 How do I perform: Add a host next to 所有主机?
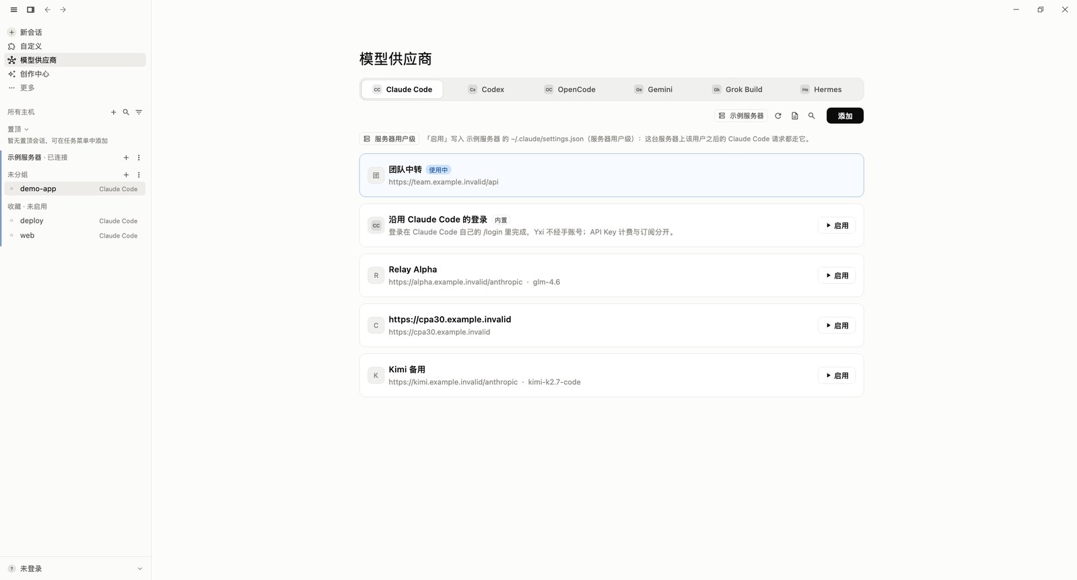point(113,112)
